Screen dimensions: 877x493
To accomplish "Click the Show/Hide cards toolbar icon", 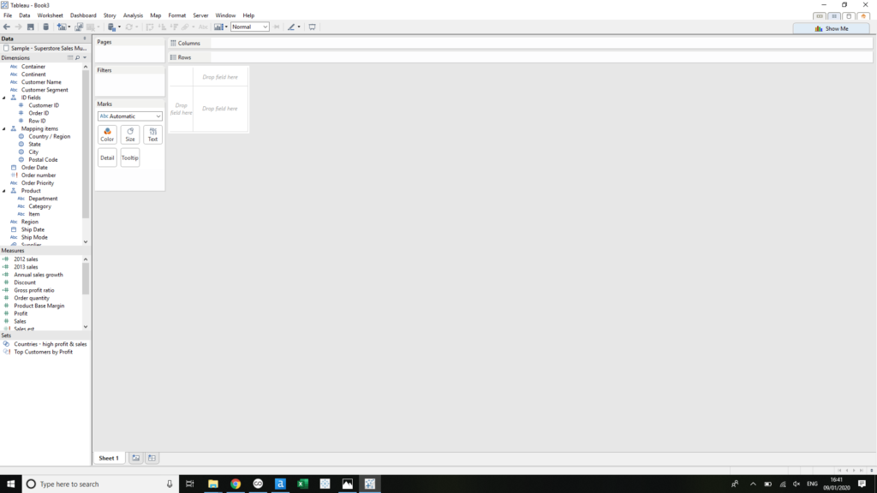I will tap(218, 27).
